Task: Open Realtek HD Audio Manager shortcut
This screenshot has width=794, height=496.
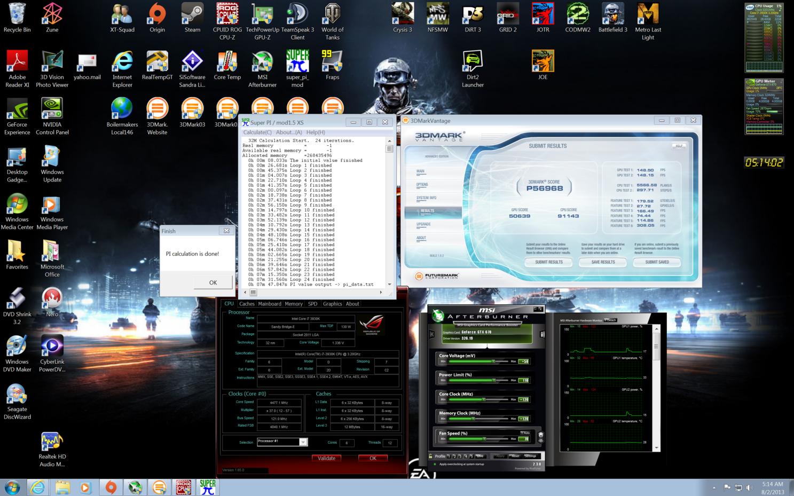Action: point(52,450)
